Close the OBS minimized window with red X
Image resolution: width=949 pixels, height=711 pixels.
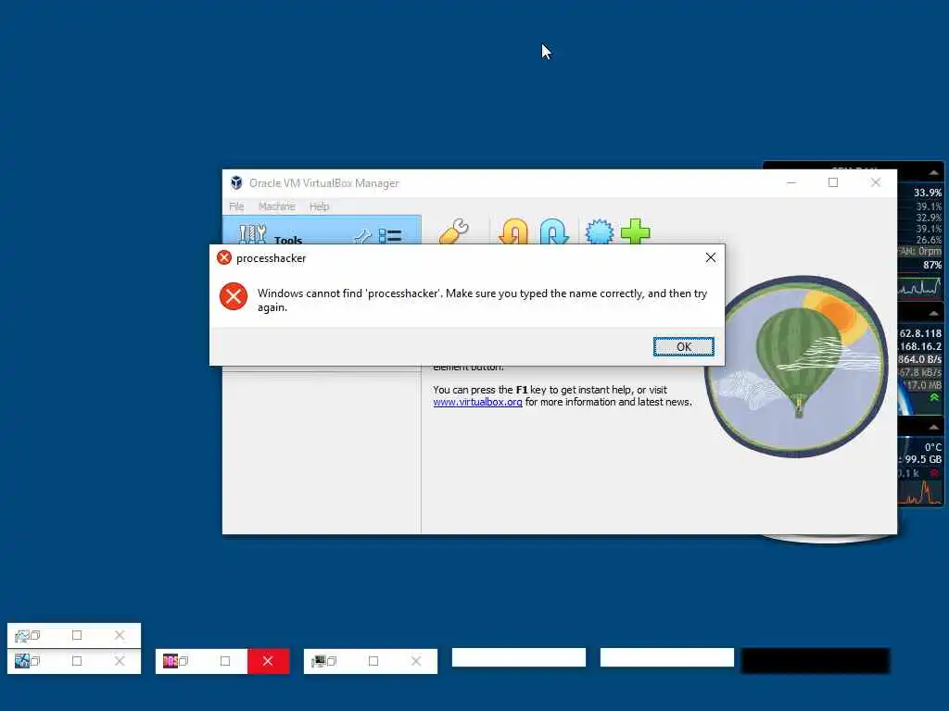pyautogui.click(x=268, y=661)
